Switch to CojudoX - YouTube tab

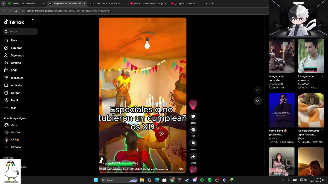189,4
